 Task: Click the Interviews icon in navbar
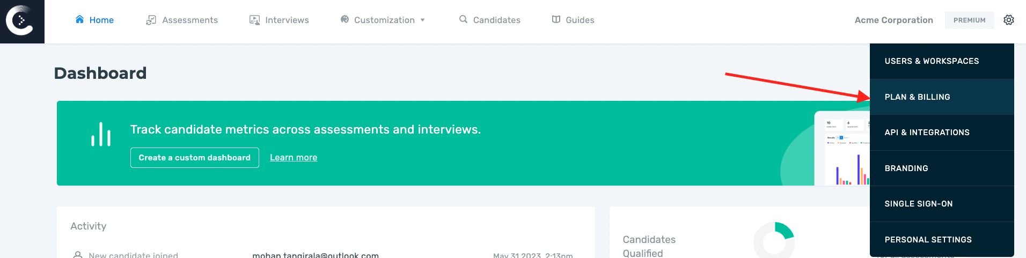coord(254,20)
